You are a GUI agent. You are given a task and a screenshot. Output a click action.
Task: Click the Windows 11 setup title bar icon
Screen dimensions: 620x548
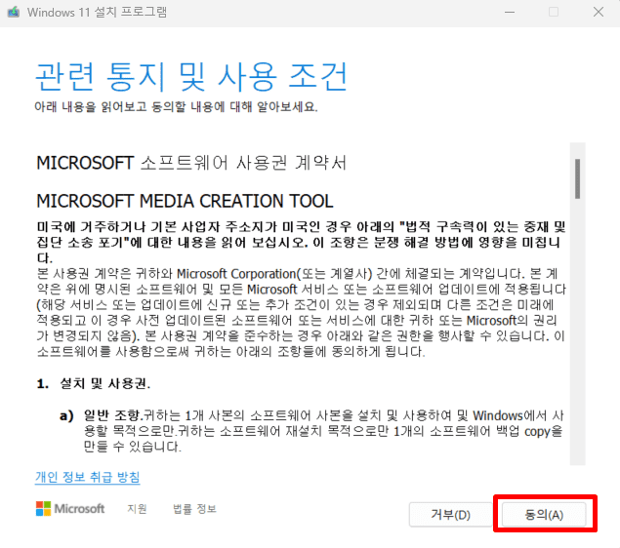point(14,12)
